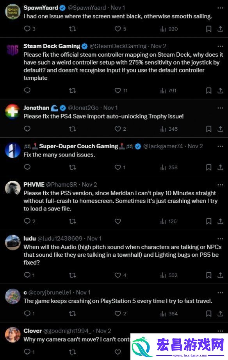Open three-dot menu on Steam Deck Gaming tweet
Viewport: 228px width, 360px height.
(x=220, y=46)
